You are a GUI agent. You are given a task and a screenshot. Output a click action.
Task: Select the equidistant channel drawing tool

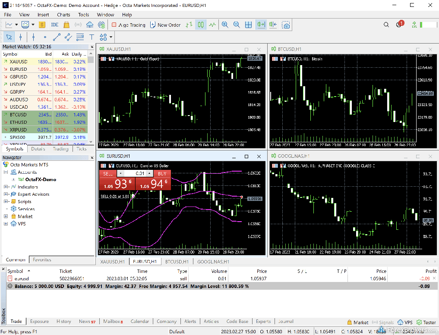click(68, 37)
